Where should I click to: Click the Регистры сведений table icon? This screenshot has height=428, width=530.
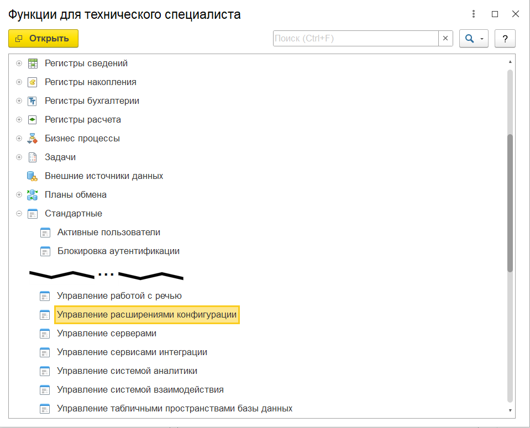tap(33, 64)
